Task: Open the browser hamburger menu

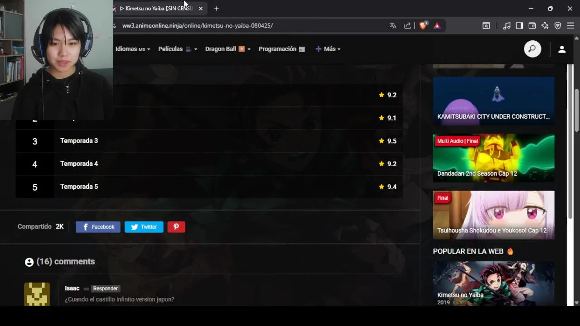Action: coord(570,26)
